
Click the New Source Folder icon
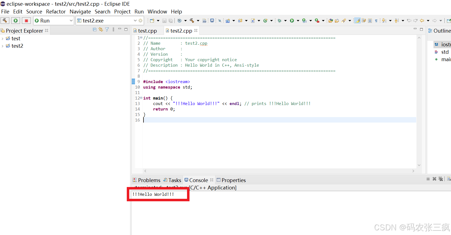(x=240, y=21)
